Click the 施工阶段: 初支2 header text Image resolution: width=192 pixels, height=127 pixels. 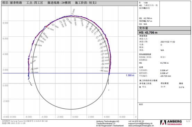click(86, 3)
